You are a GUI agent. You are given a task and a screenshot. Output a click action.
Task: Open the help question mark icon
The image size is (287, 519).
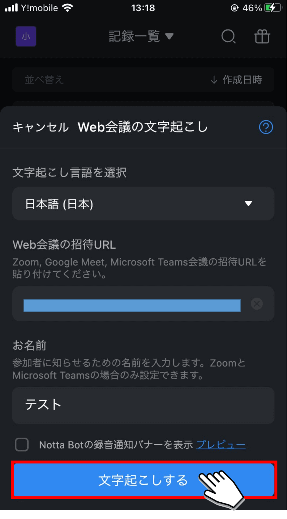[x=266, y=127]
